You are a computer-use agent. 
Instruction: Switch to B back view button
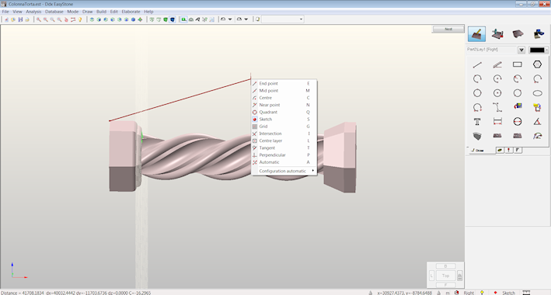coord(445,266)
